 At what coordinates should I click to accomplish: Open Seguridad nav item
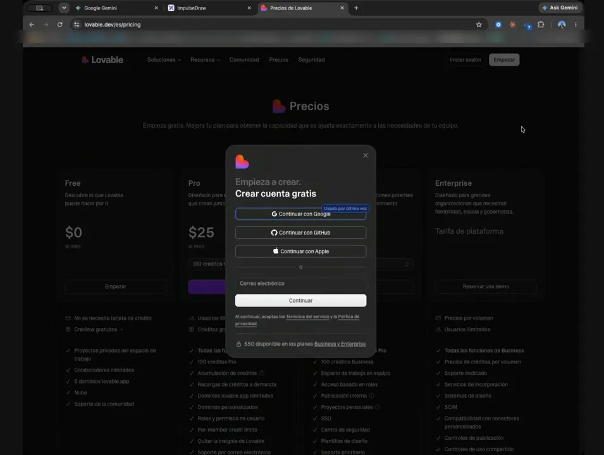click(311, 59)
